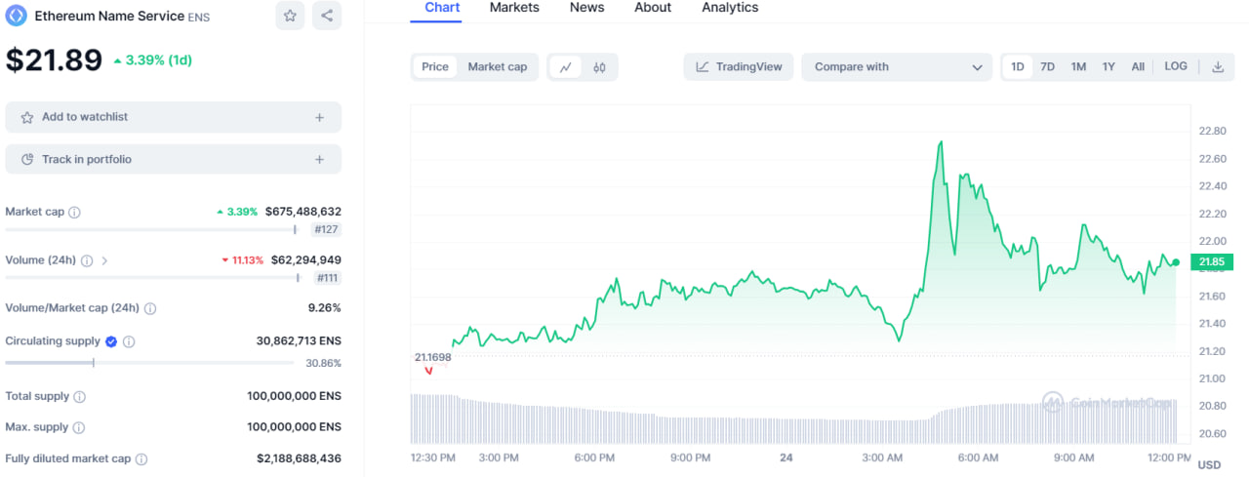Click the $62,294,949 volume value

(x=305, y=260)
